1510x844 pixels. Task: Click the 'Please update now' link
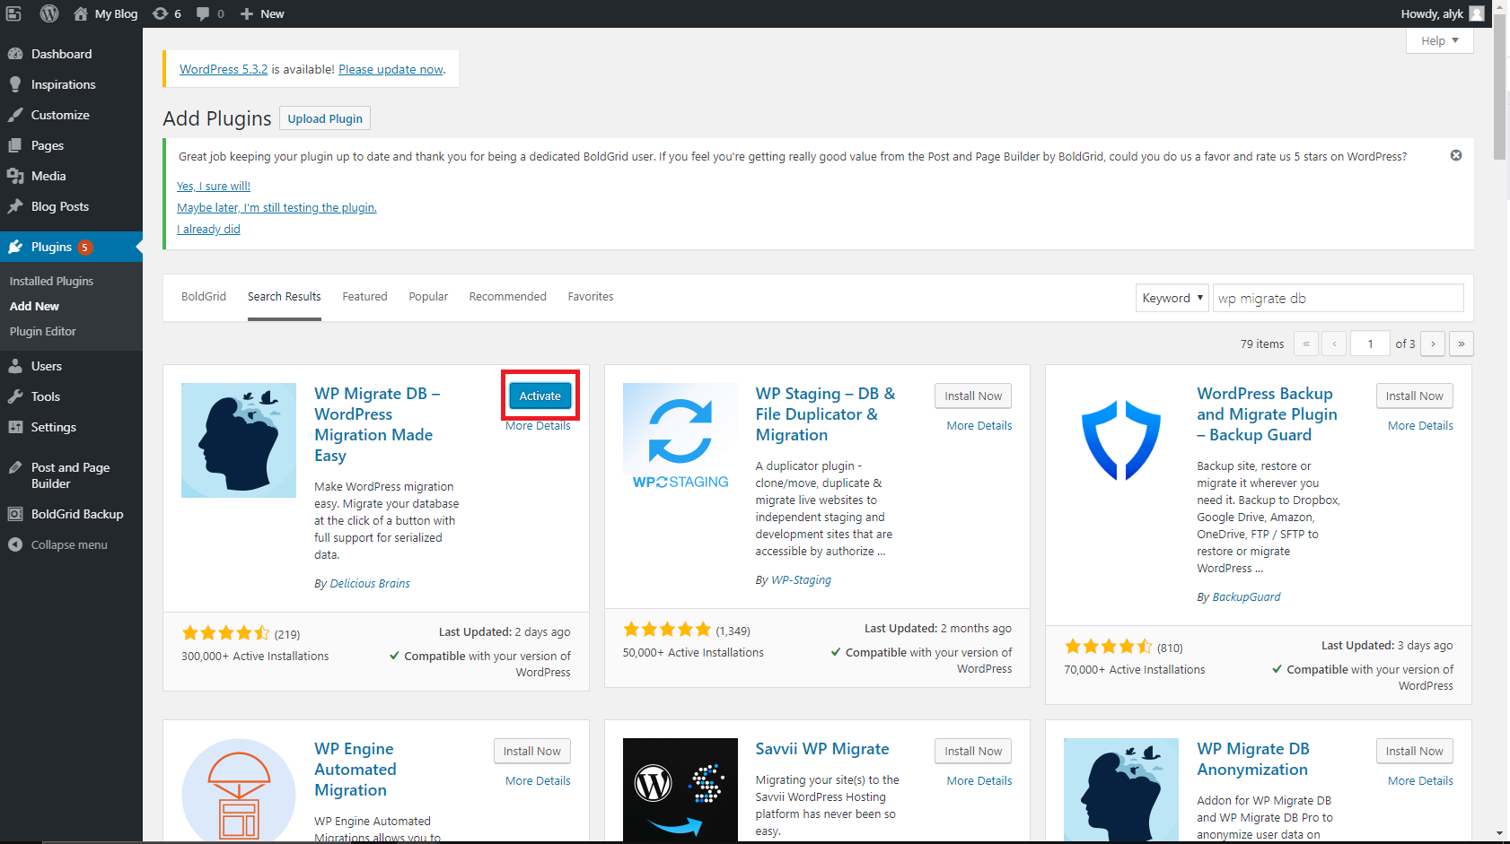point(391,69)
